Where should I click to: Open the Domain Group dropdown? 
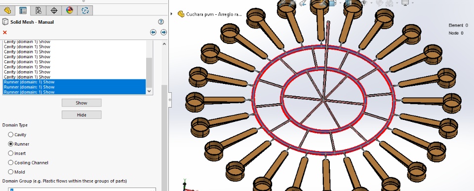coord(82,190)
